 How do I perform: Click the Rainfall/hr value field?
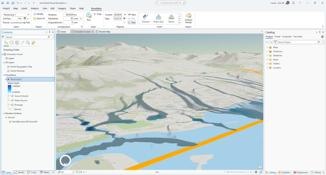69,19
